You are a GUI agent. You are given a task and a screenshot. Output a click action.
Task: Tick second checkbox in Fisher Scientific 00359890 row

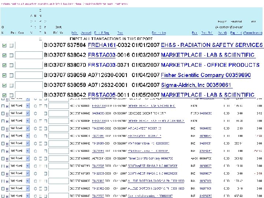(x=11, y=75)
